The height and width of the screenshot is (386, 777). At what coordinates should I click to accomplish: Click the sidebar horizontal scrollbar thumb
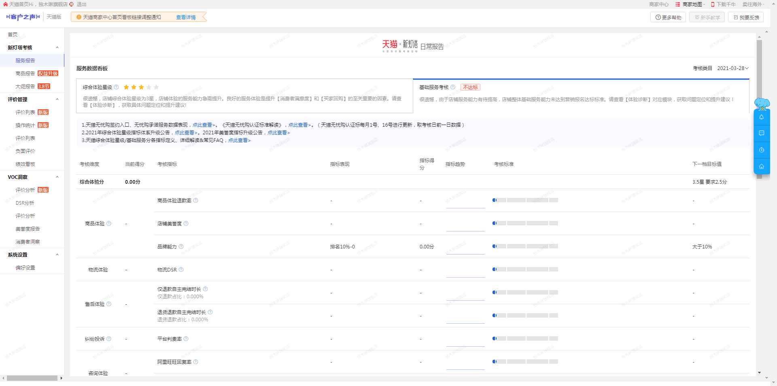(x=32, y=378)
